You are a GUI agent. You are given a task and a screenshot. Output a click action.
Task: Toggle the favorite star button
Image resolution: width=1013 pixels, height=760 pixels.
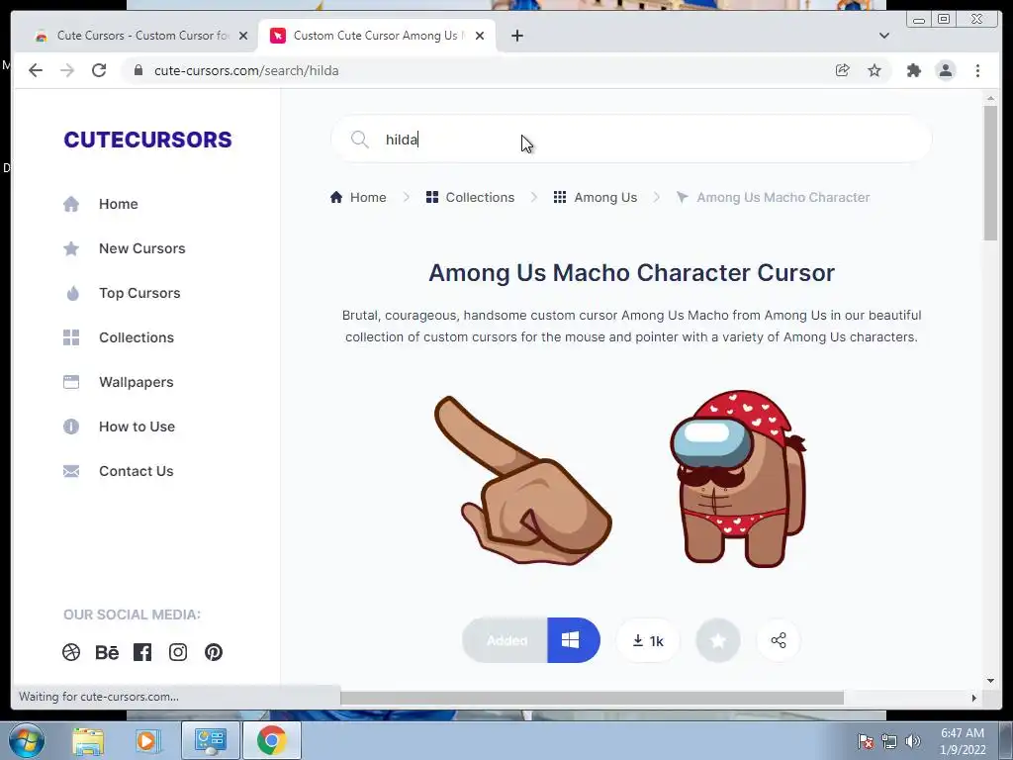718,640
